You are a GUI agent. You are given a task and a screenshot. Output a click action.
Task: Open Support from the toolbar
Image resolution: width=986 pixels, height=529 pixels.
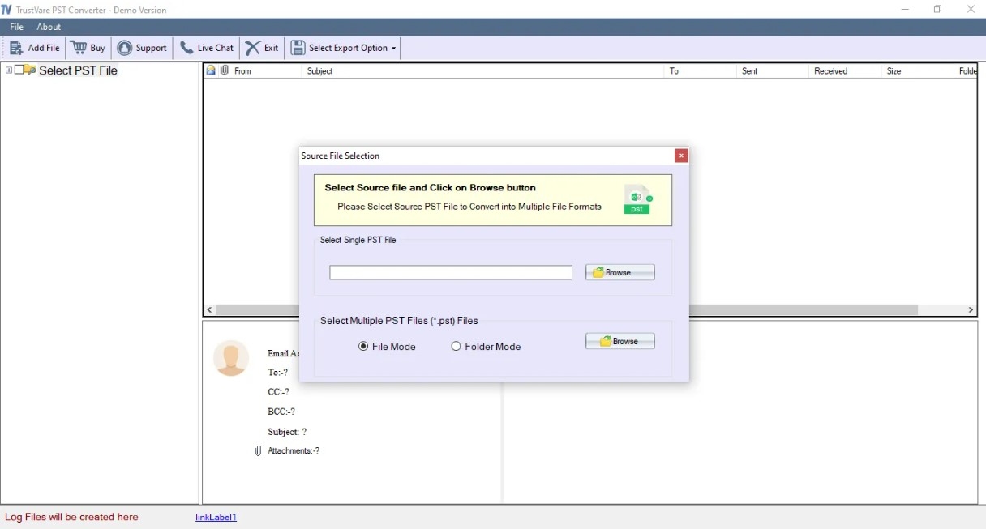(x=142, y=48)
